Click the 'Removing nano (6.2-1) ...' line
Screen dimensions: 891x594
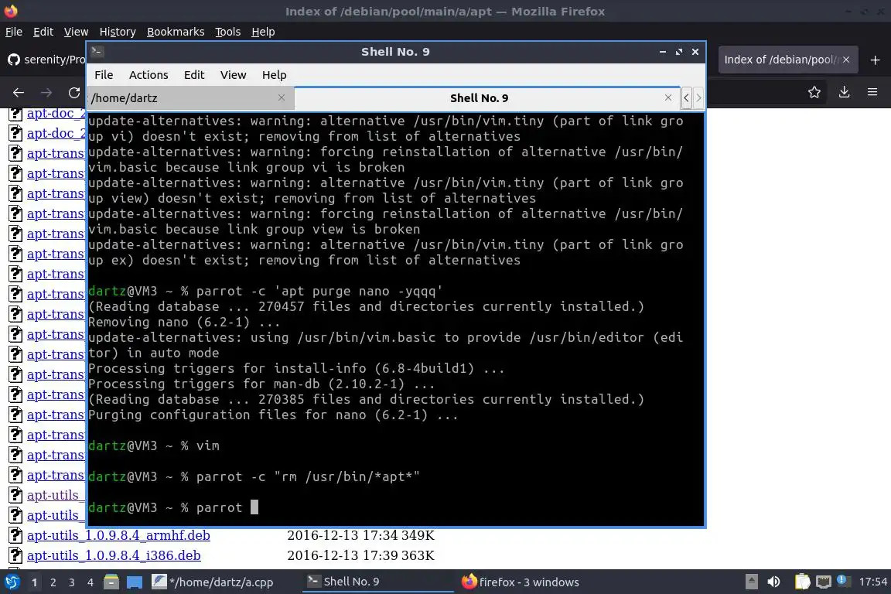[x=184, y=323]
